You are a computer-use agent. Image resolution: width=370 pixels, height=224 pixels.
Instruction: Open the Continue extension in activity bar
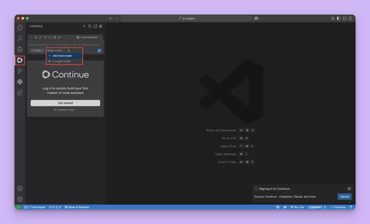[x=20, y=60]
